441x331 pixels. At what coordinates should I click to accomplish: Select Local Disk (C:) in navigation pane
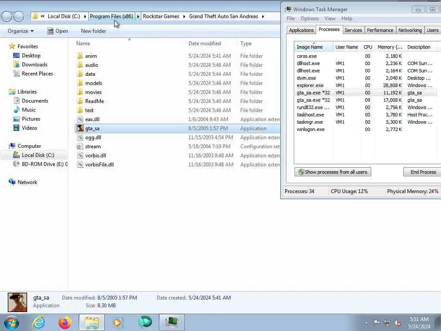tap(34, 155)
